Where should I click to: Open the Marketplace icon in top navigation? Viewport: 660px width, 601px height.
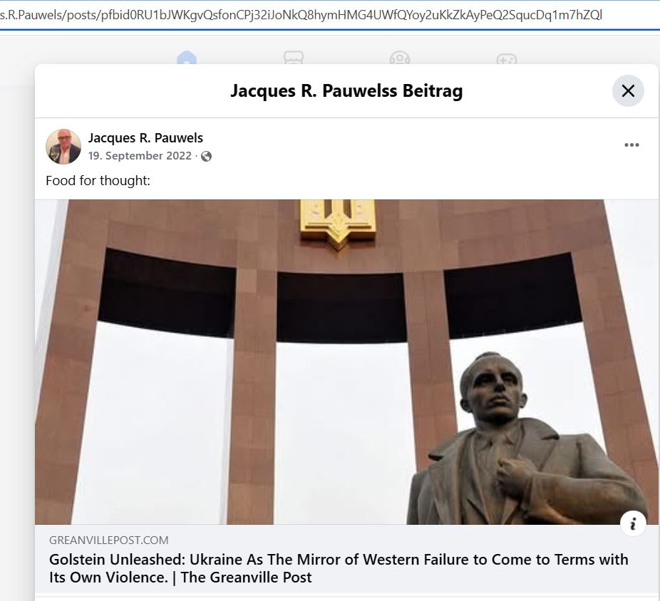[x=294, y=58]
